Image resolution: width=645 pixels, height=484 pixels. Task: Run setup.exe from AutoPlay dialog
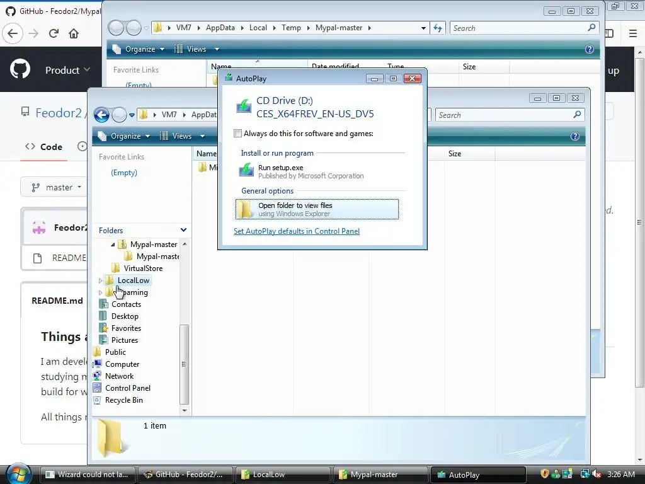pyautogui.click(x=317, y=171)
